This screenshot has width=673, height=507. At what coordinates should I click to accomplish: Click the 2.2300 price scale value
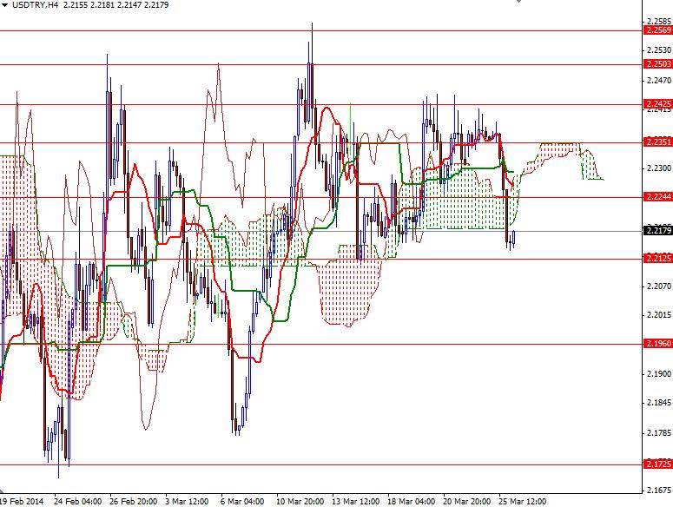[659, 168]
